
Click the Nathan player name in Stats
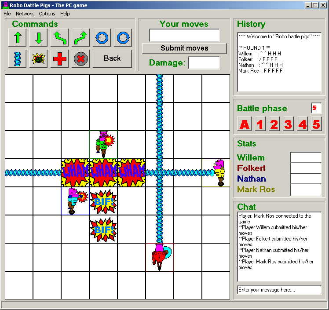click(x=252, y=179)
